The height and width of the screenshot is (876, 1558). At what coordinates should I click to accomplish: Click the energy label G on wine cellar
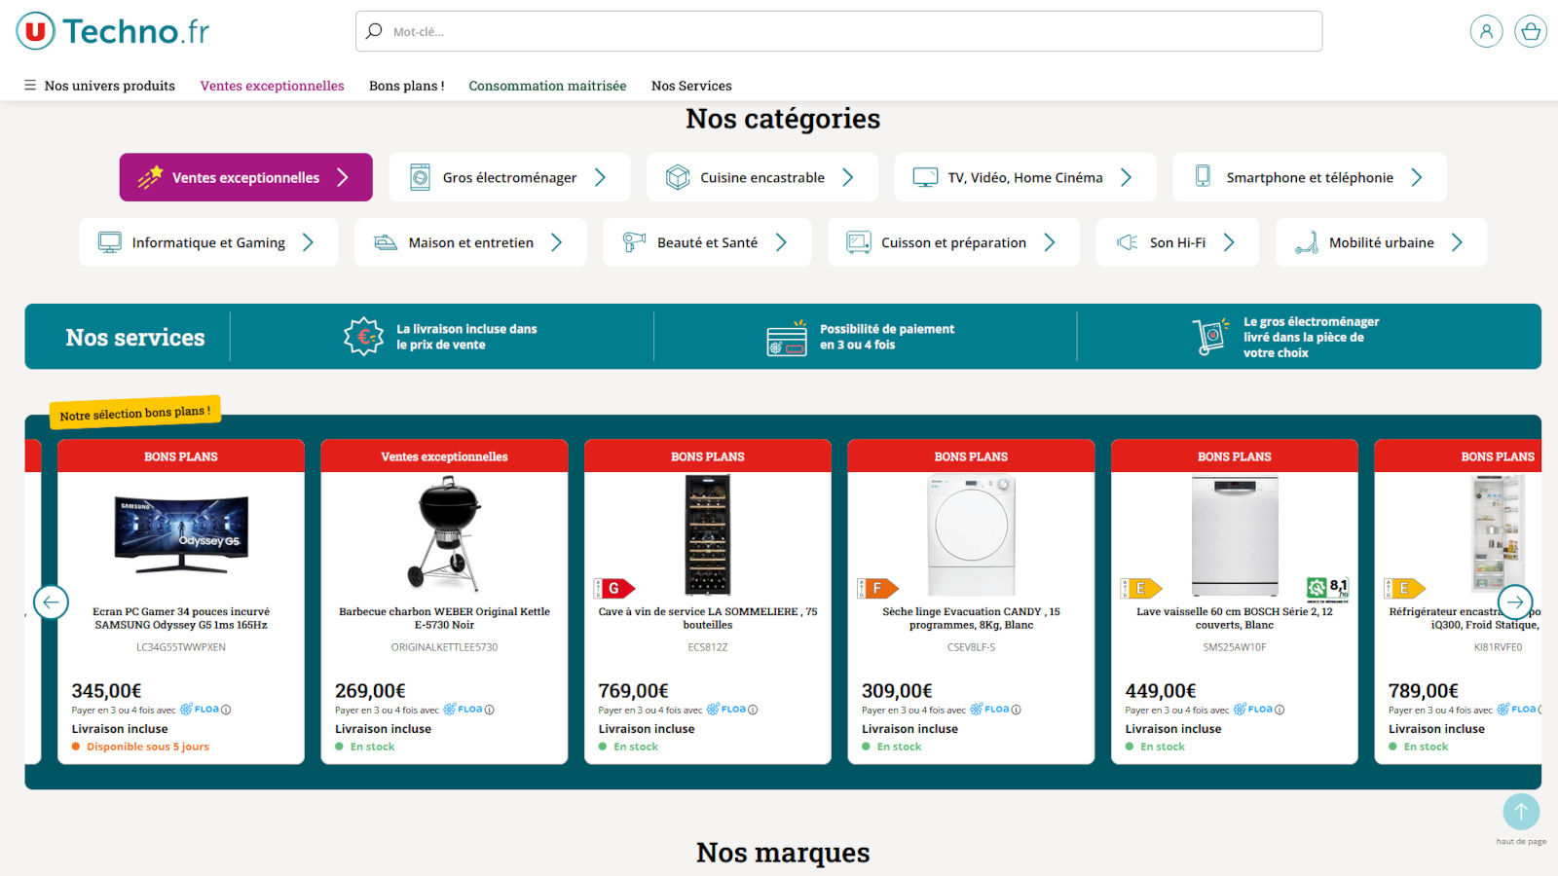pyautogui.click(x=614, y=588)
